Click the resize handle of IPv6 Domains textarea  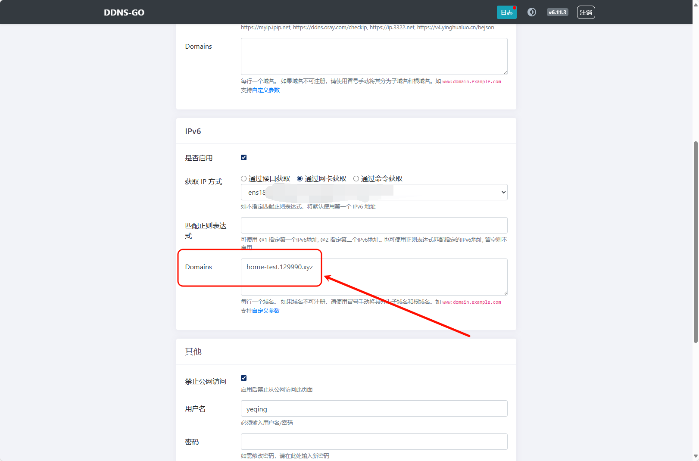[505, 293]
